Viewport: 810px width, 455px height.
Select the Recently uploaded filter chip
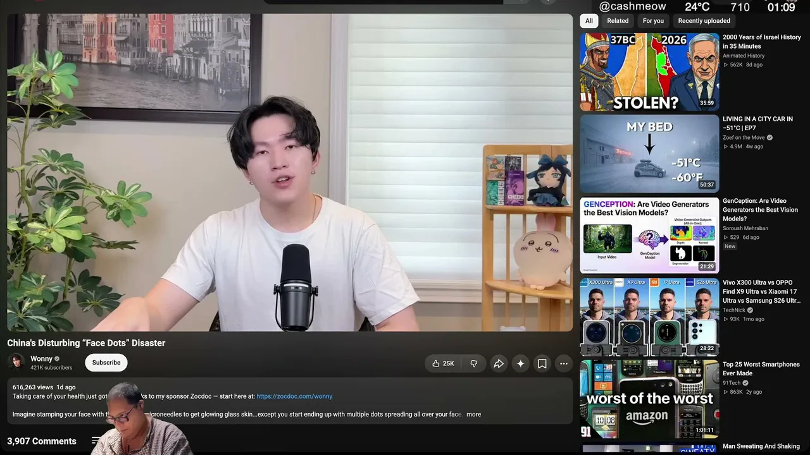pos(704,21)
